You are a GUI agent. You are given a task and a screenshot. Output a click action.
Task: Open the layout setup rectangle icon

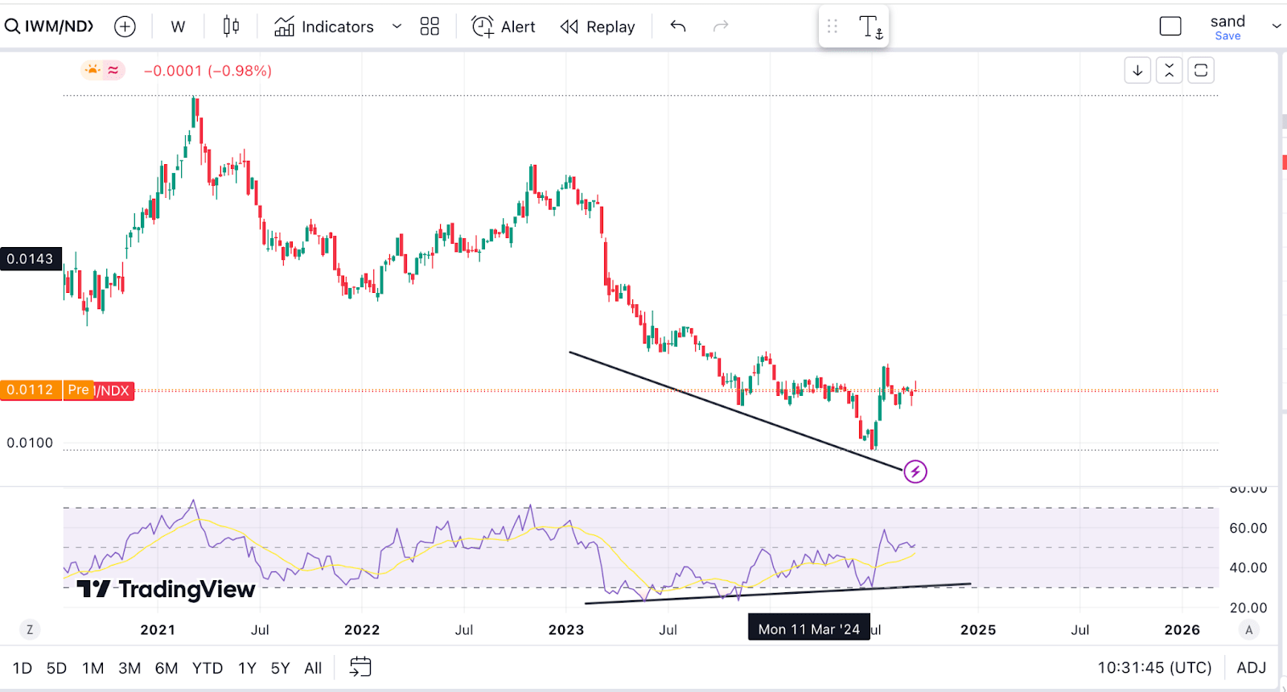(1170, 27)
